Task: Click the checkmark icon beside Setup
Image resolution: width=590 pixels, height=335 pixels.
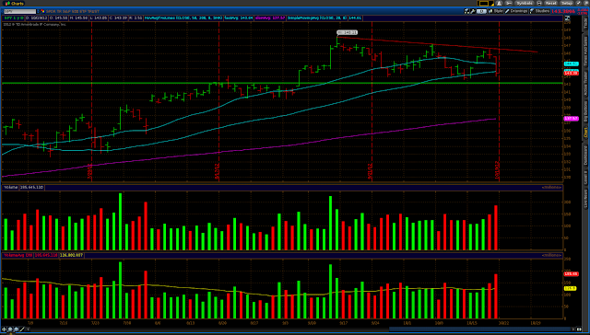Action: coord(579,3)
